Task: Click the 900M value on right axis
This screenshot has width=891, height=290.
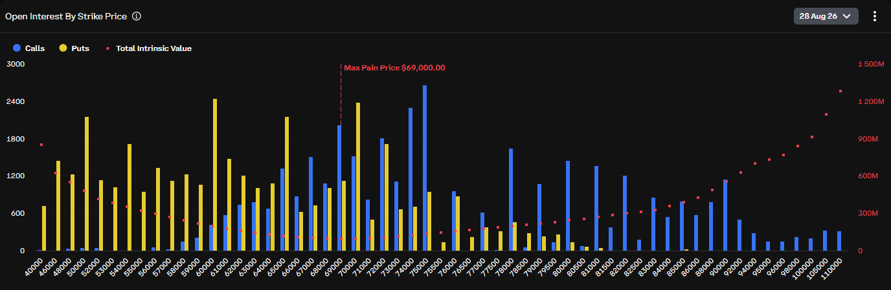Action: pos(868,139)
